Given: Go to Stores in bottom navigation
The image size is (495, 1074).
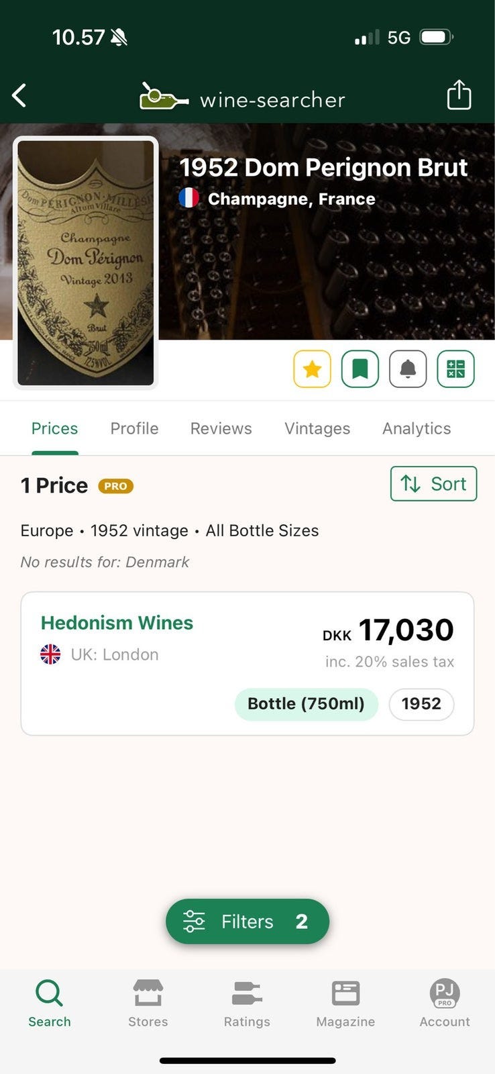Looking at the screenshot, I should pos(148,1003).
